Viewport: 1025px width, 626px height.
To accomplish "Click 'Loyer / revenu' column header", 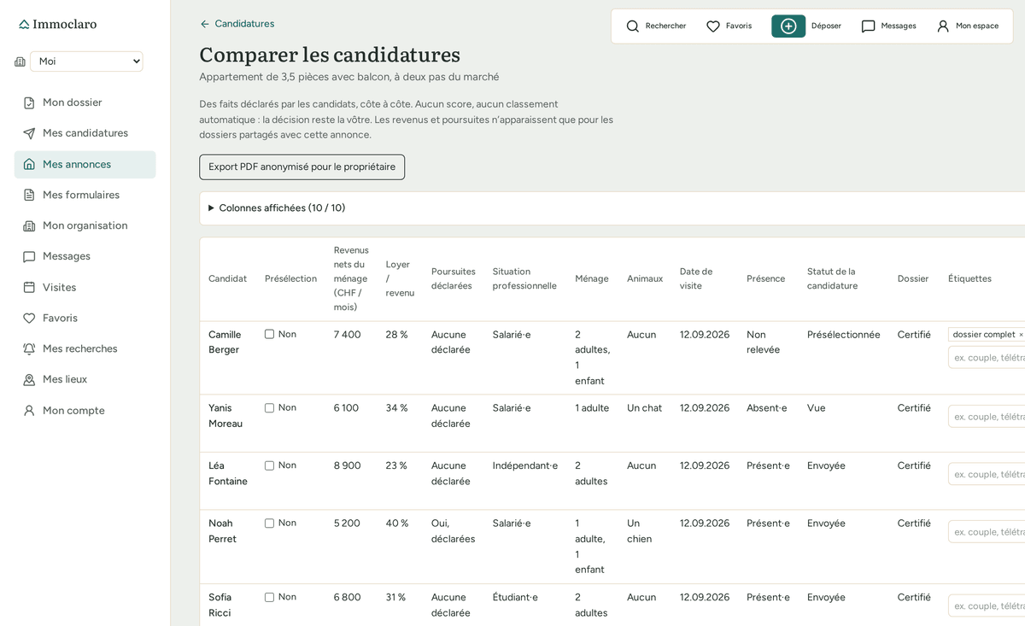I will pyautogui.click(x=400, y=278).
